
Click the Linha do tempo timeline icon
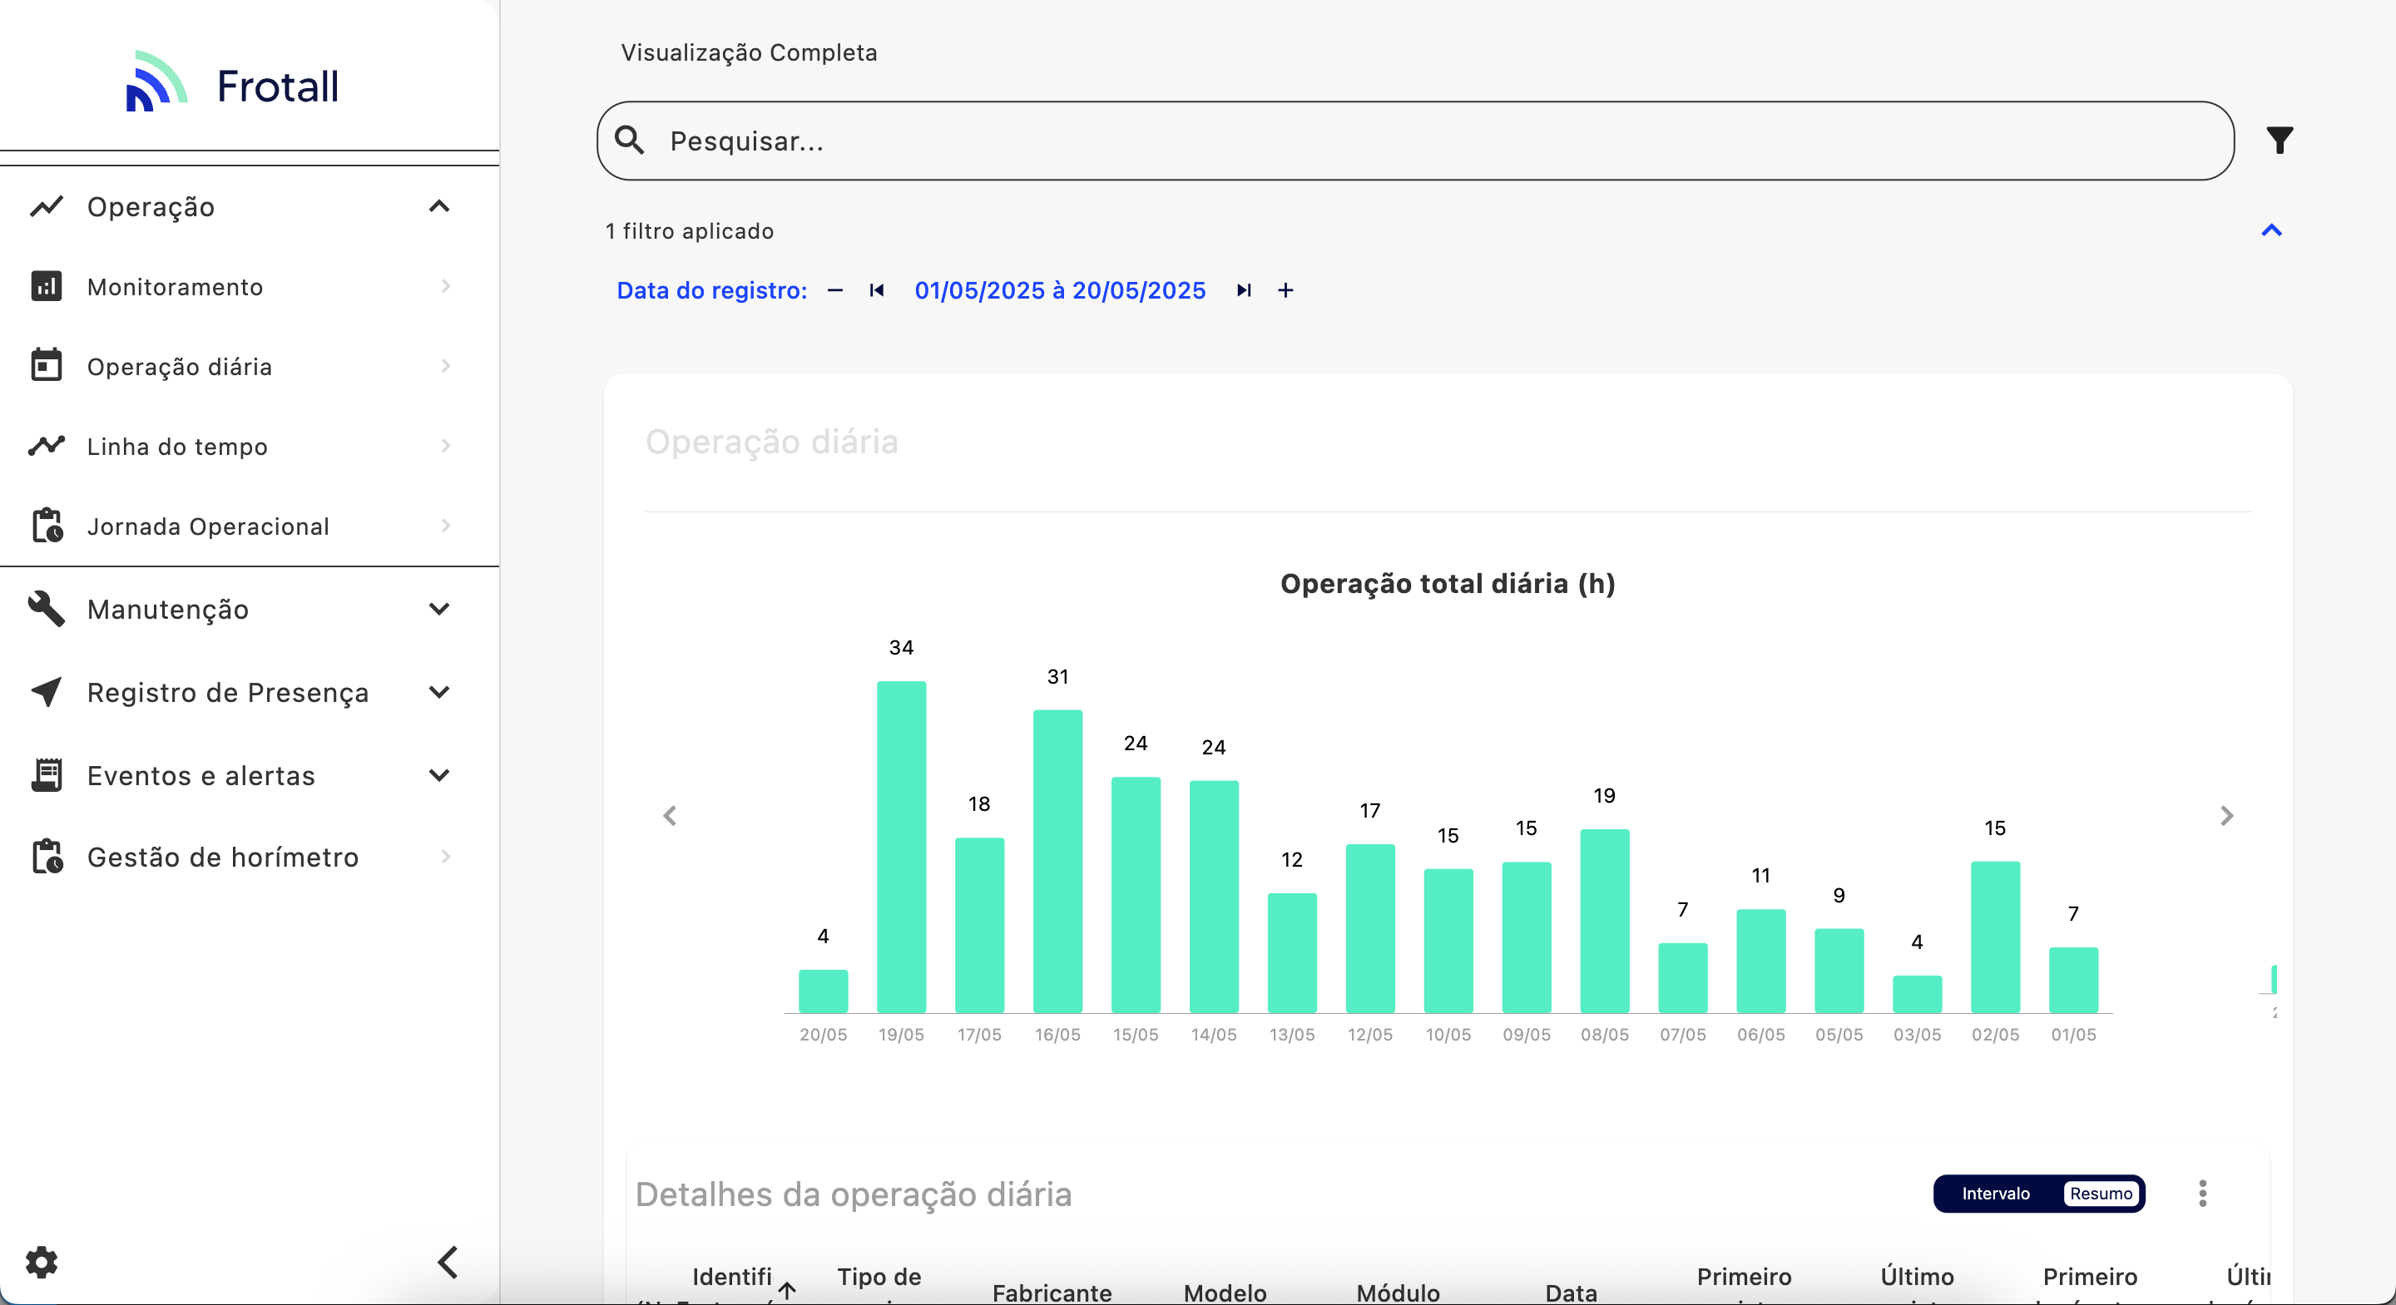[47, 446]
